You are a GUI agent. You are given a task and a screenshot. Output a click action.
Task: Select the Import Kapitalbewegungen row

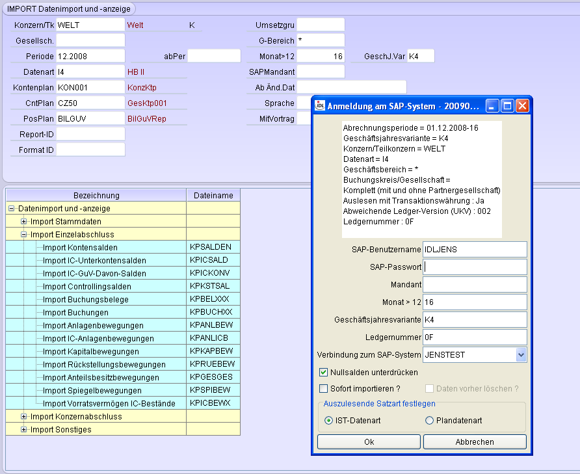pyautogui.click(x=123, y=351)
